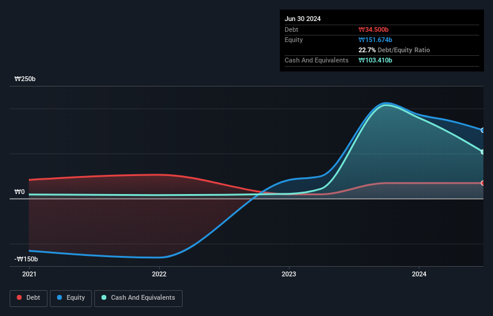The width and height of the screenshot is (493, 316).
Task: Click Cash And Equivalents label in tooltip
Action: (316, 60)
